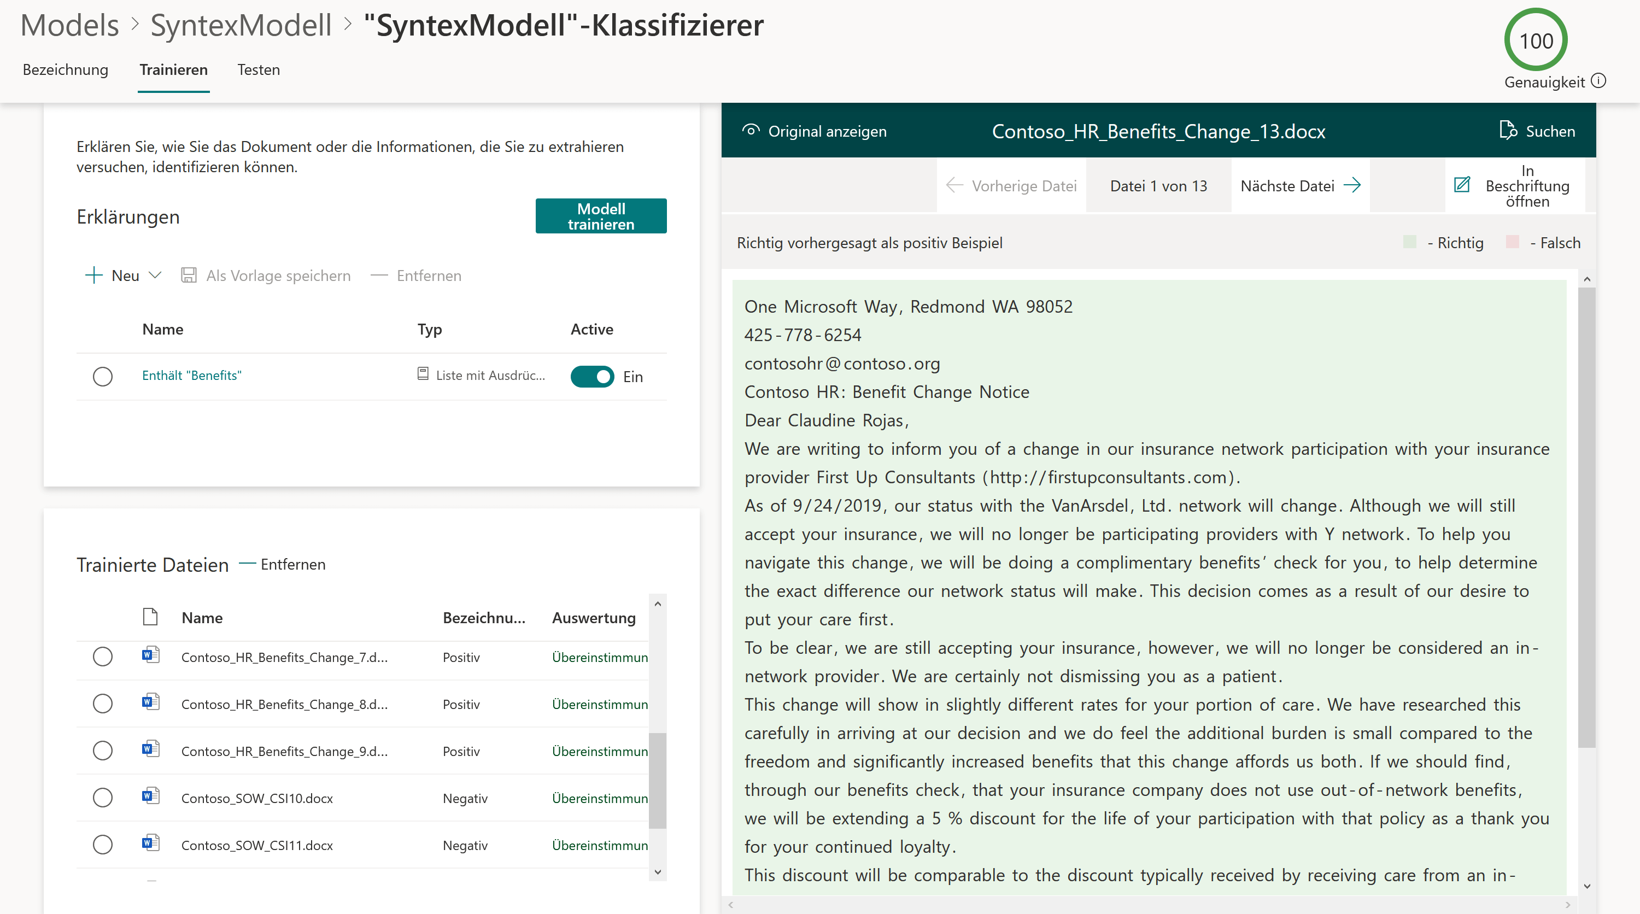
Task: Go to SyntexModell breadcrumb
Action: (x=241, y=25)
